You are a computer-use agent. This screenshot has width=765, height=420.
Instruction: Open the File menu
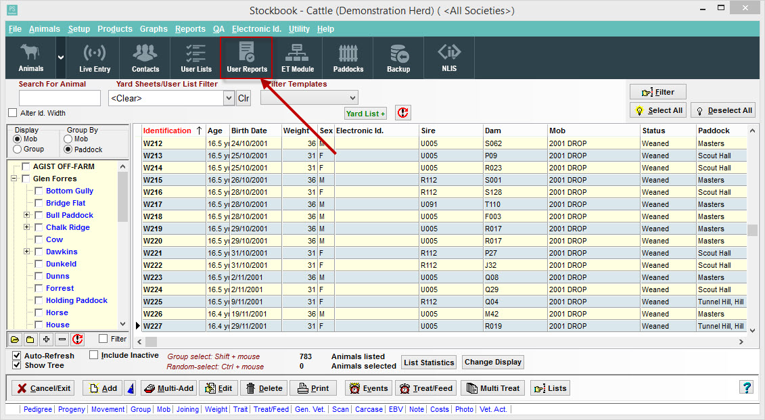coord(15,29)
